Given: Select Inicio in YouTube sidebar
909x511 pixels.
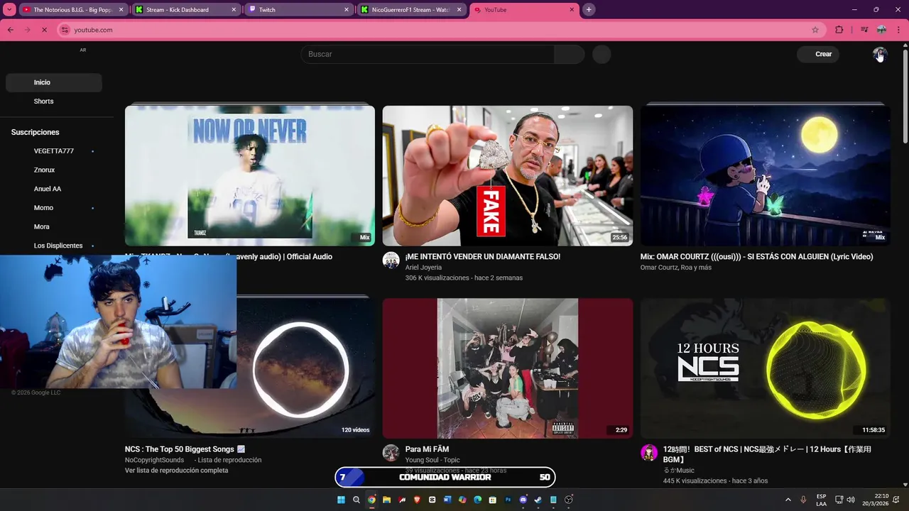Looking at the screenshot, I should pos(54,82).
